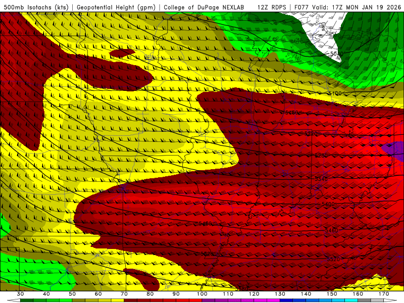404x303 pixels.
Task: Click the 'Valid: 17Z MON JAN 19 2026' timestamp
Action: [x=357, y=7]
